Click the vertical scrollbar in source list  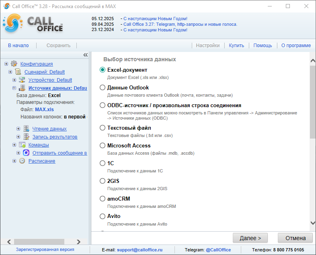click(313, 101)
